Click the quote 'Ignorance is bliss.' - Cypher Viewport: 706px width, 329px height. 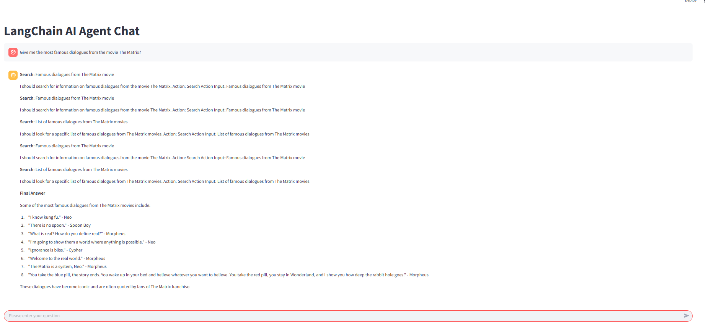click(55, 250)
